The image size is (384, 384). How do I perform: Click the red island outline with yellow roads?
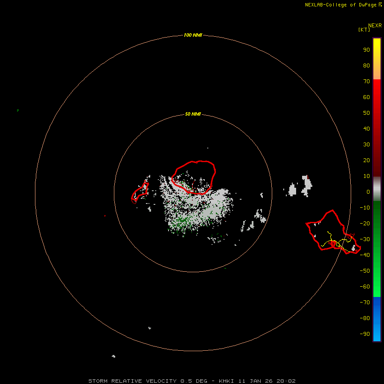(x=333, y=232)
